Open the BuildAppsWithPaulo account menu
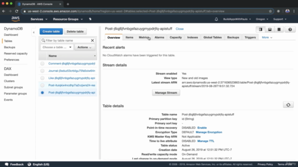Viewport: 298px width, 167px height. tap(237, 19)
